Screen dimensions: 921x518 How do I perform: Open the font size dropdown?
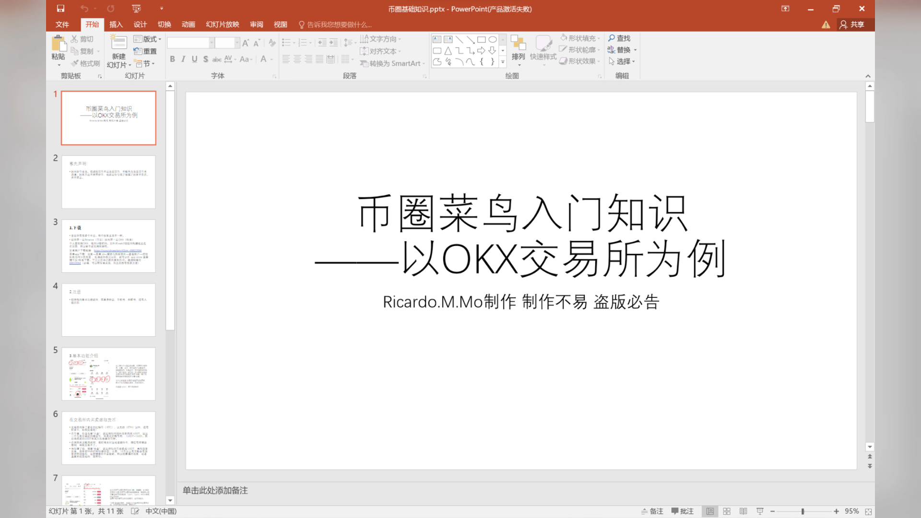pos(237,43)
